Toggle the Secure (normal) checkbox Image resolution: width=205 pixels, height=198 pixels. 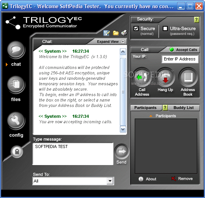(136, 28)
